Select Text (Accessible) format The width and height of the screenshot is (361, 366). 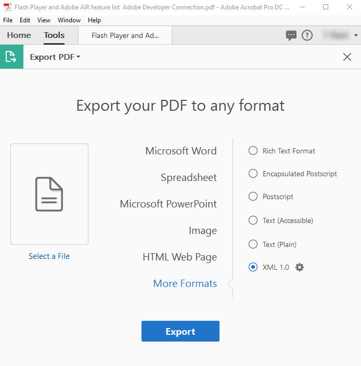pos(253,220)
